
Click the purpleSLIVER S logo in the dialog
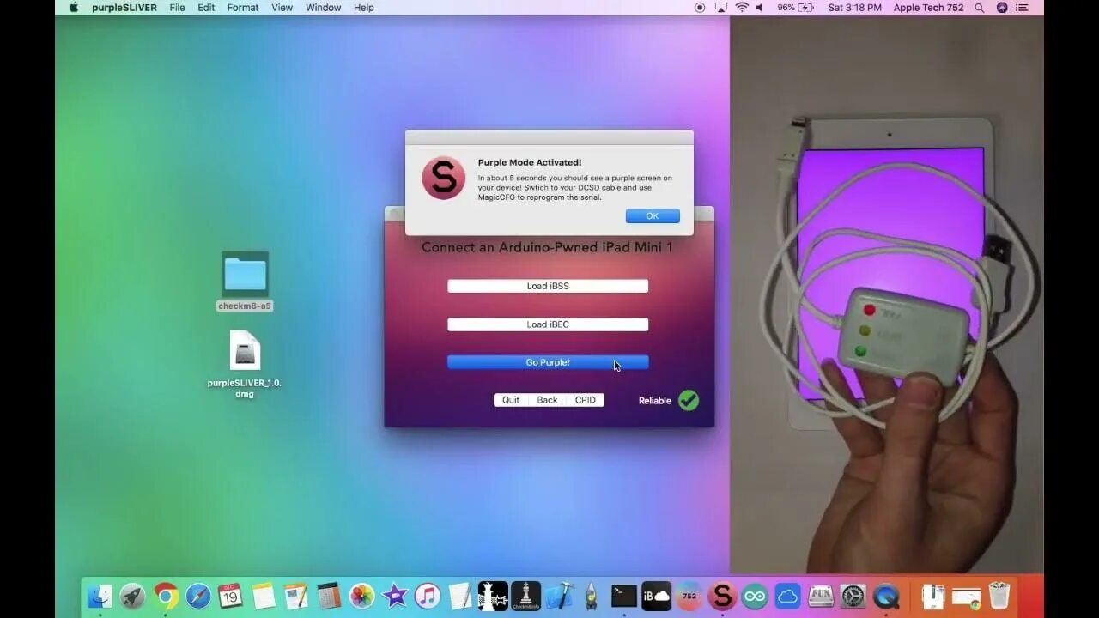point(443,179)
